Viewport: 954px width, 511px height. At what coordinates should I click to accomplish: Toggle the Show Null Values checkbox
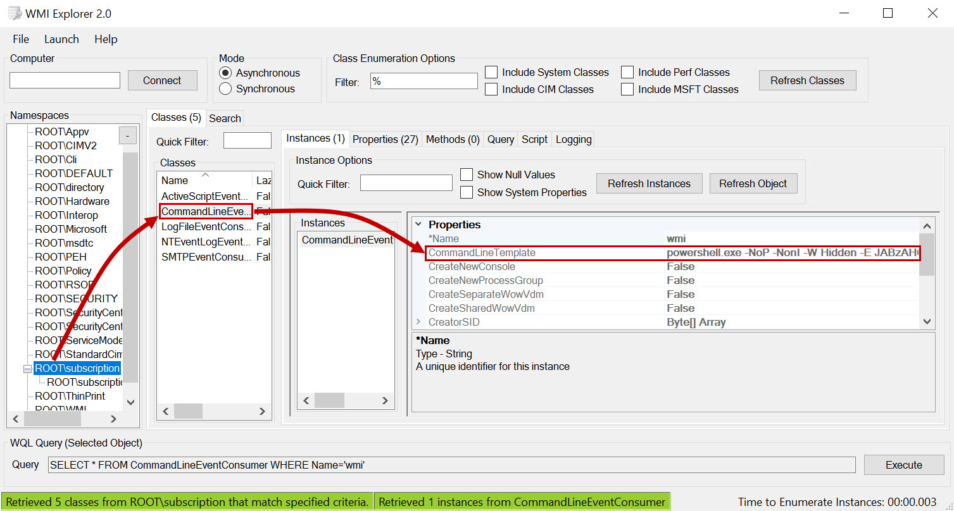[x=467, y=175]
